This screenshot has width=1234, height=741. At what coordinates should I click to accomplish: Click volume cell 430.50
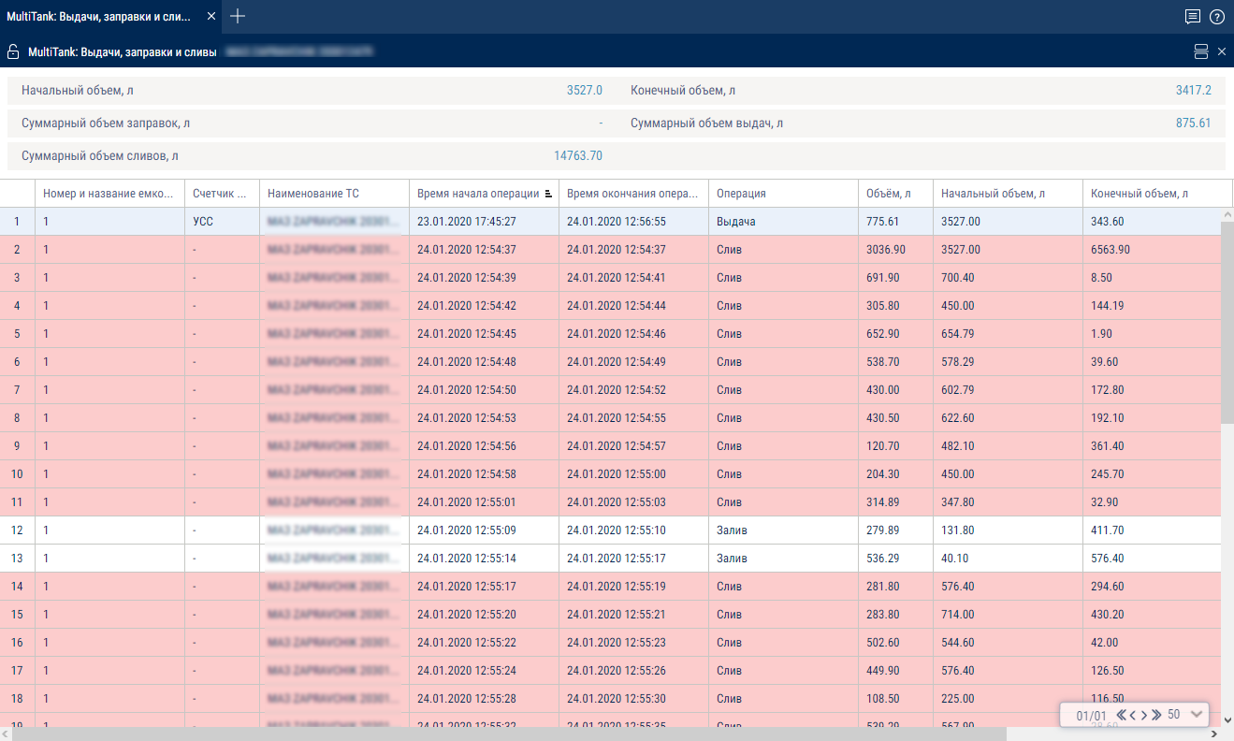click(895, 418)
